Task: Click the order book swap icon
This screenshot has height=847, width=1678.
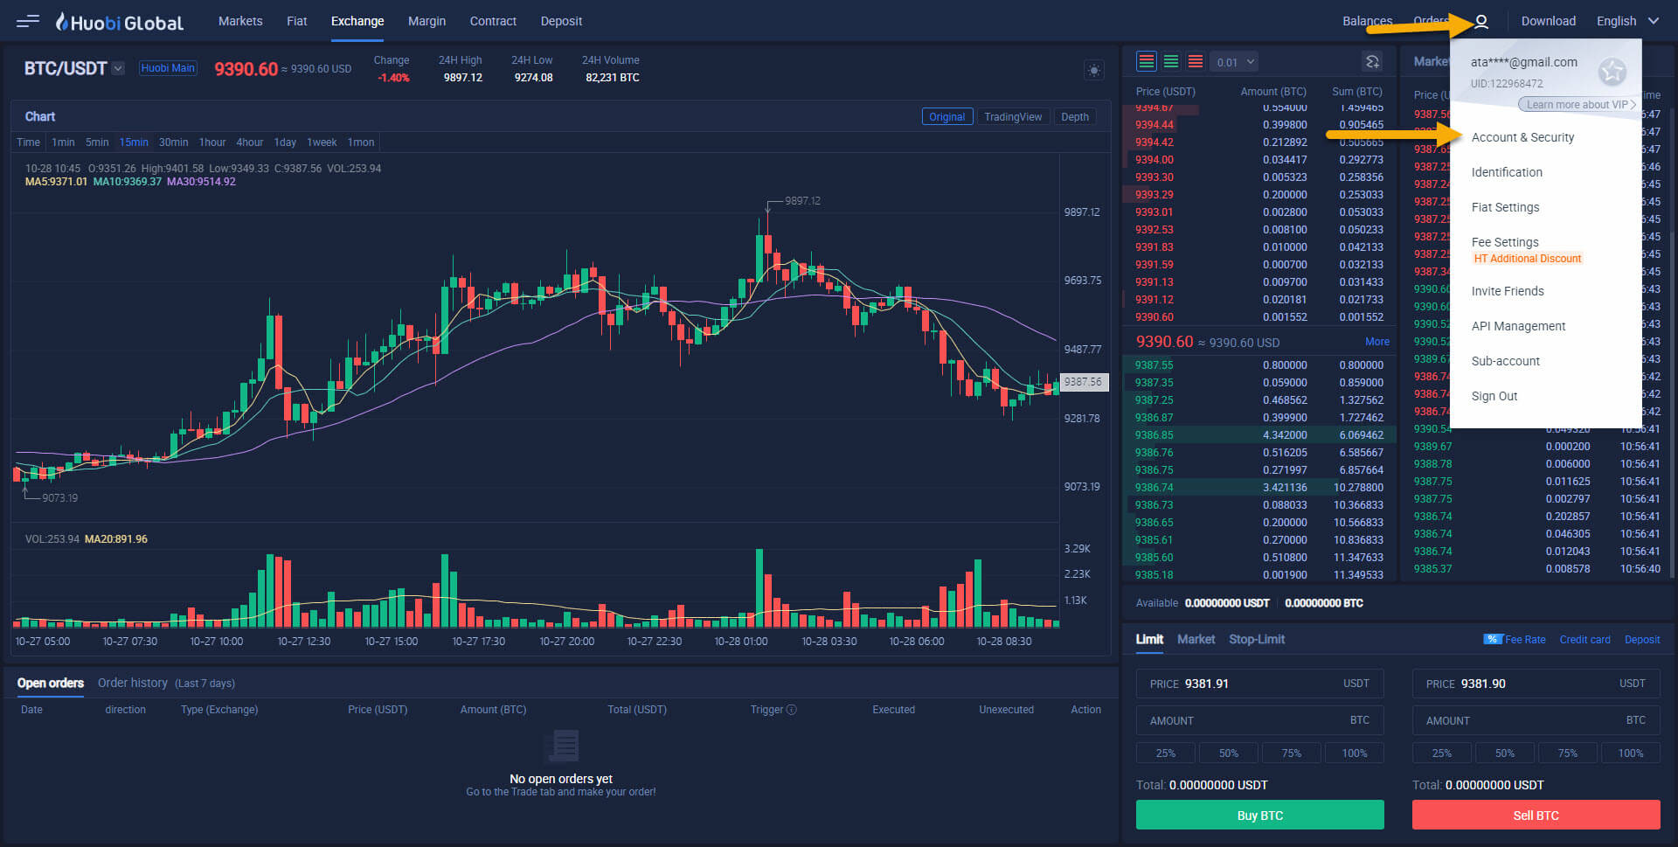Action: point(1372,61)
